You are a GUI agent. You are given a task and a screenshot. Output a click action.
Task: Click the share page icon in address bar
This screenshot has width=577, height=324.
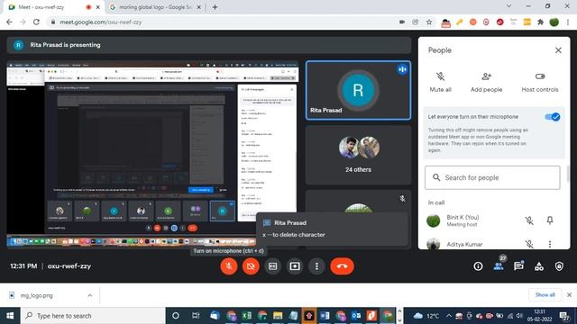click(416, 22)
